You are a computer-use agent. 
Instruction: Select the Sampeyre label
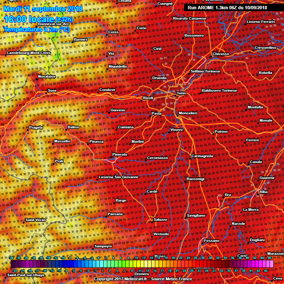(103, 246)
